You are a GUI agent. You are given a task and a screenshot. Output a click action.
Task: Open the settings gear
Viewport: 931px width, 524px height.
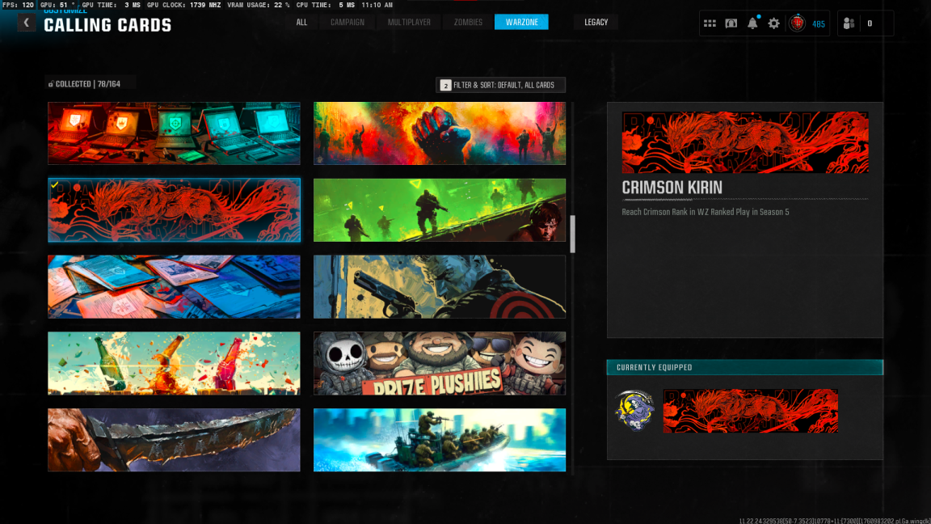(x=773, y=23)
